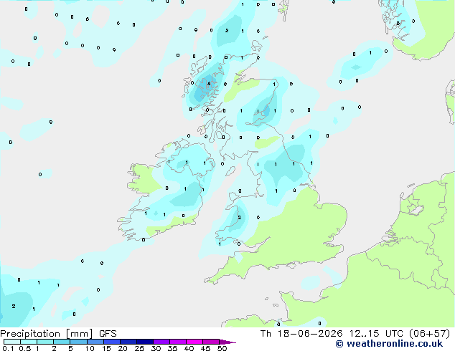Click the 20–25 mm legend color box
The image size is (455, 351).
pyautogui.click(x=128, y=342)
